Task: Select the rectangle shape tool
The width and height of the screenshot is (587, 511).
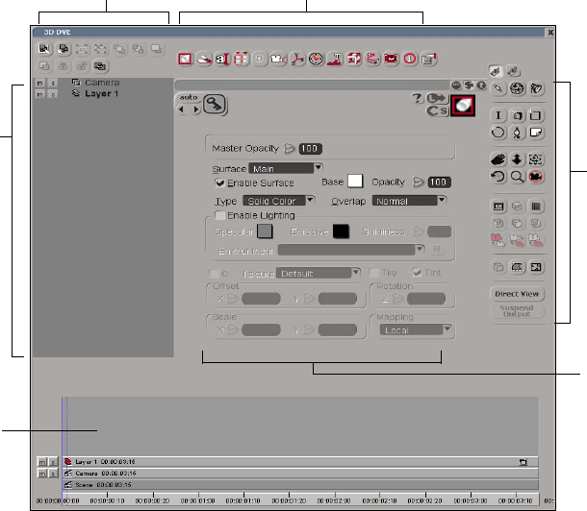Action: point(536,115)
